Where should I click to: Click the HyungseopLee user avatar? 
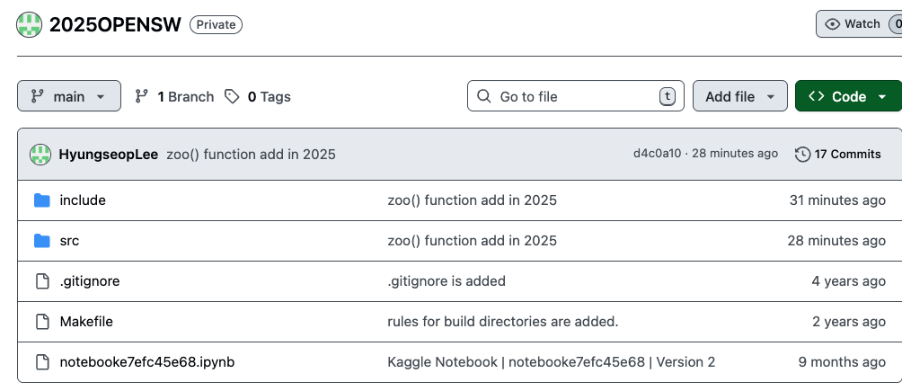pos(40,154)
